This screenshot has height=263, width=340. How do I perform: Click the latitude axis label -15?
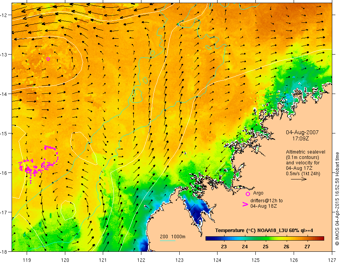pyautogui.click(x=4, y=133)
